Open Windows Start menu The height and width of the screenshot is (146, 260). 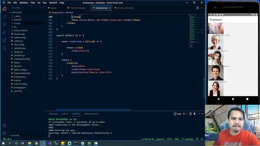[x=3, y=143]
